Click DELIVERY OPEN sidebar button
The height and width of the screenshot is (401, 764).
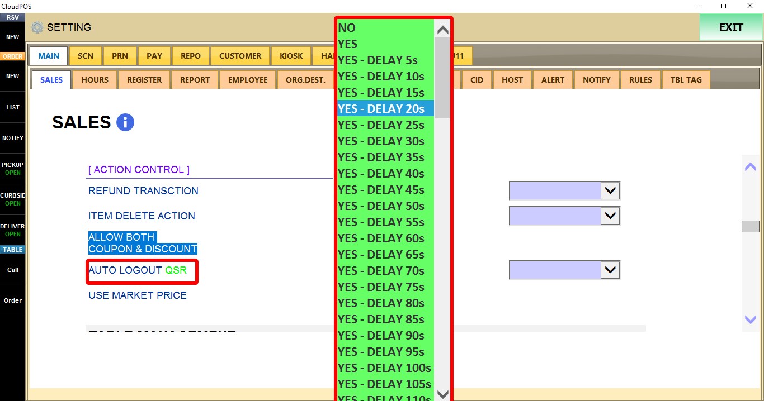(12, 230)
